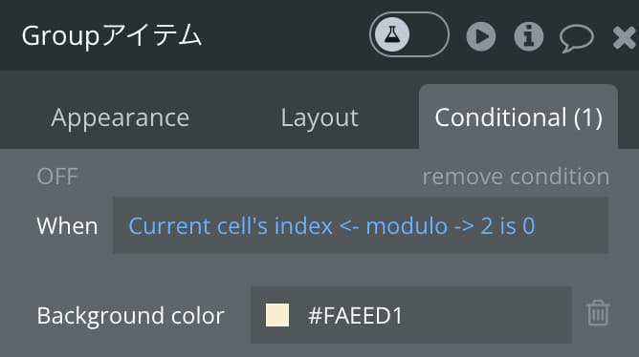Click empty area of When condition box

[570, 225]
